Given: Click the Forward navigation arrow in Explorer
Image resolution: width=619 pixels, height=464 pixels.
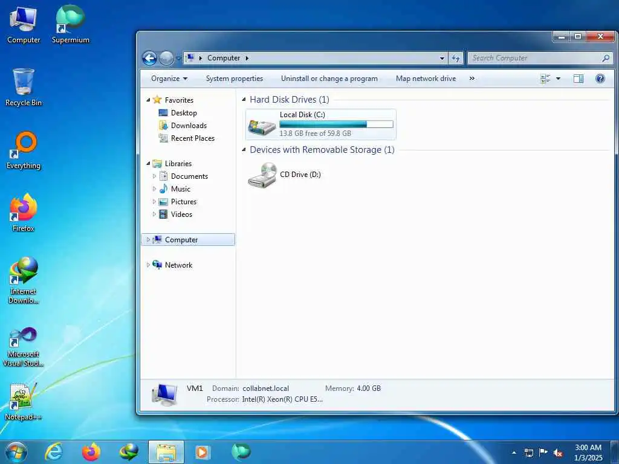Looking at the screenshot, I should pos(166,59).
